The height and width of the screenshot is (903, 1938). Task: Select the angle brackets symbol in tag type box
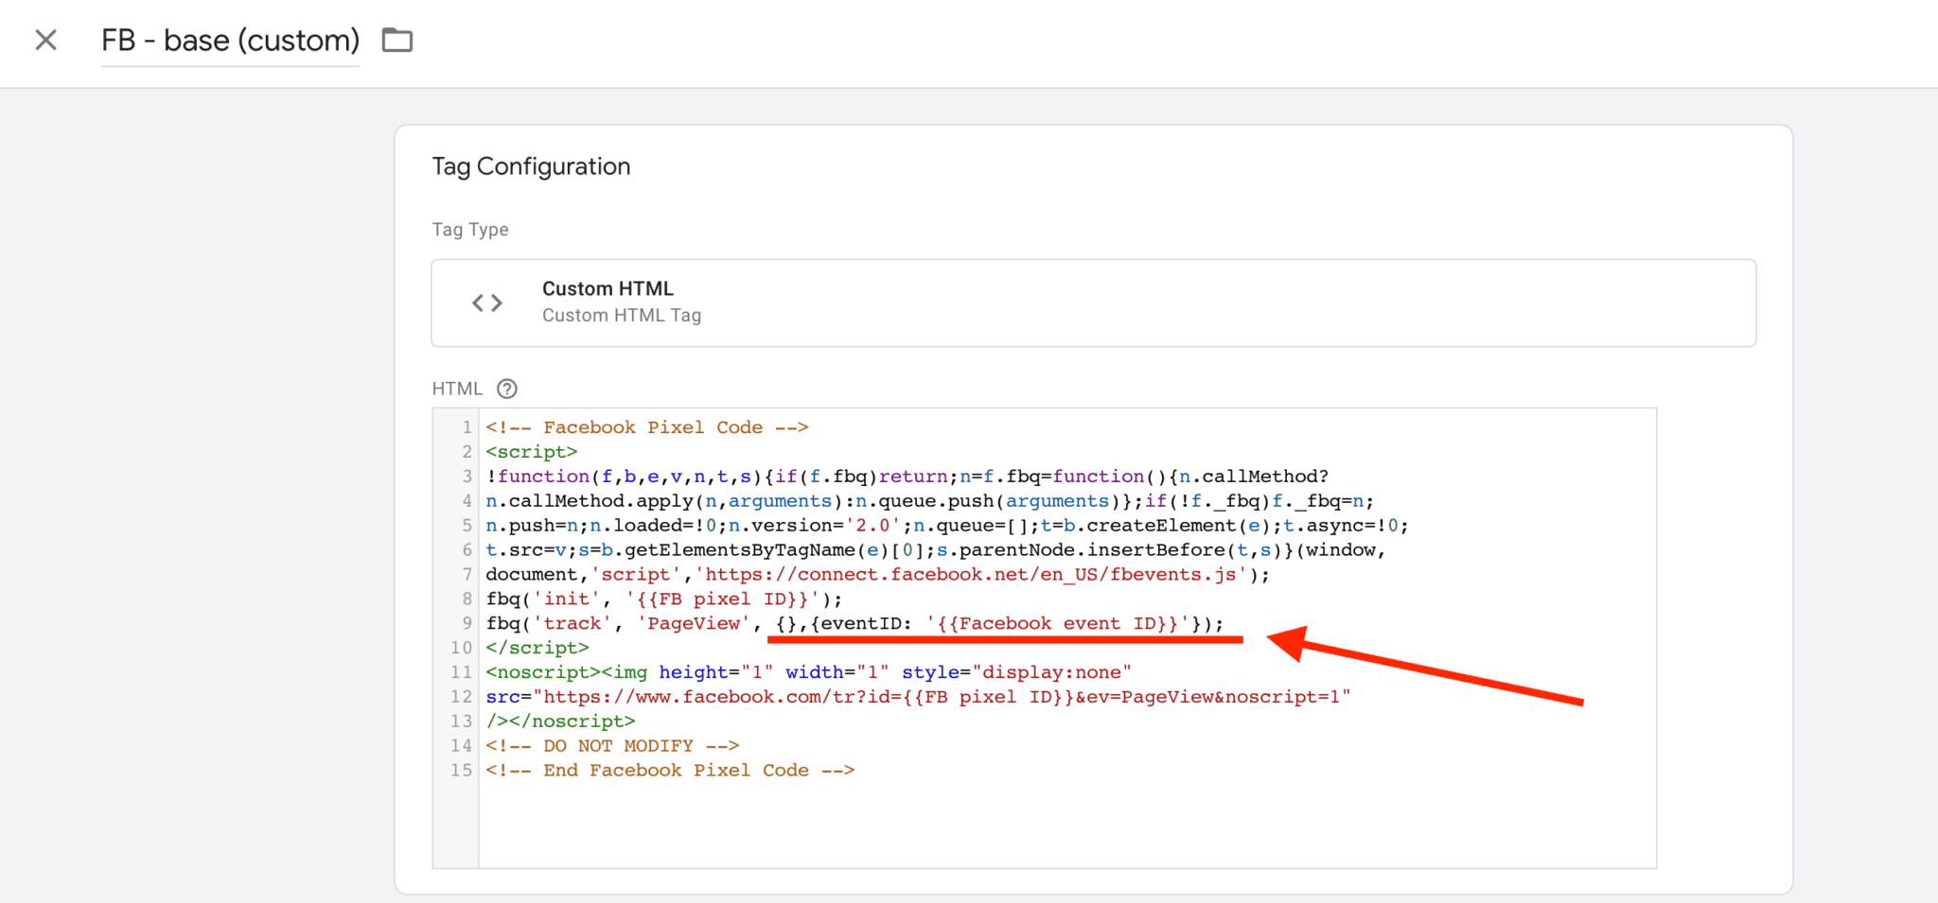[486, 302]
